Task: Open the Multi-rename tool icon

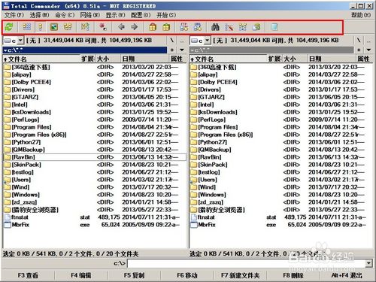Action: click(229, 27)
